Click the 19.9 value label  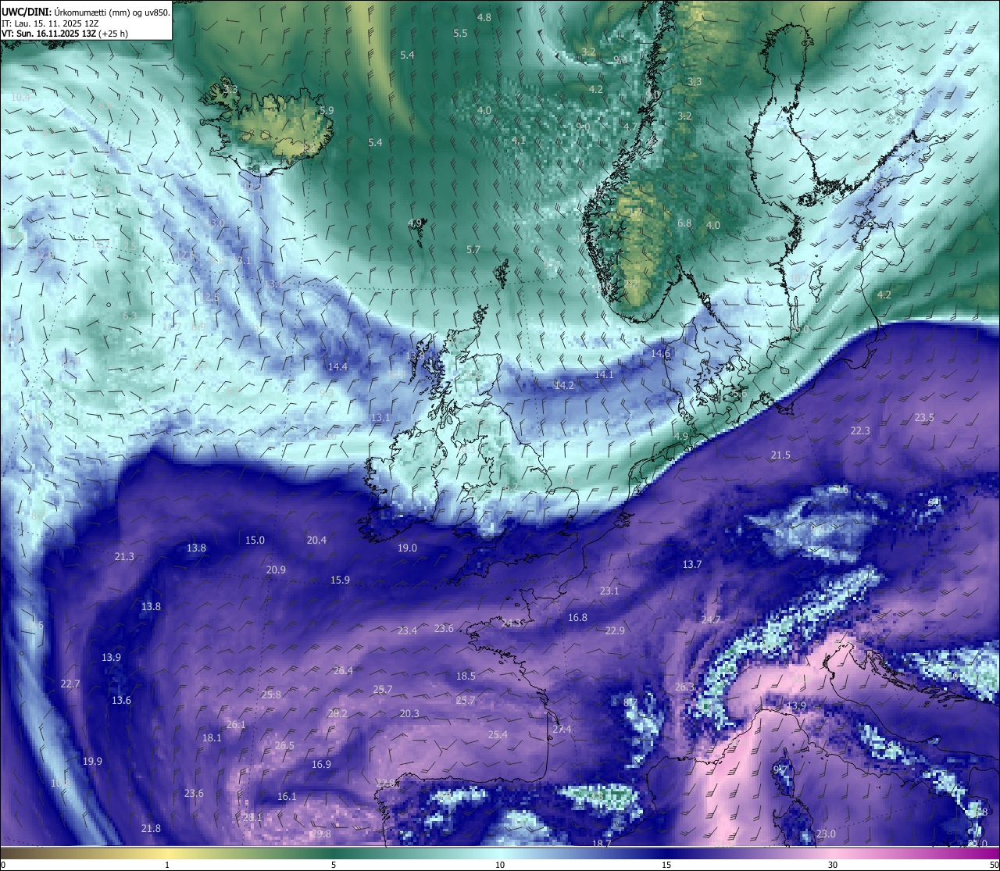(x=92, y=762)
